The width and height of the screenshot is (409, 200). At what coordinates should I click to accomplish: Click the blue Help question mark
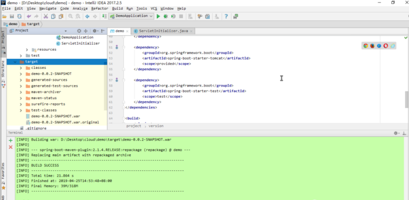click(226, 16)
